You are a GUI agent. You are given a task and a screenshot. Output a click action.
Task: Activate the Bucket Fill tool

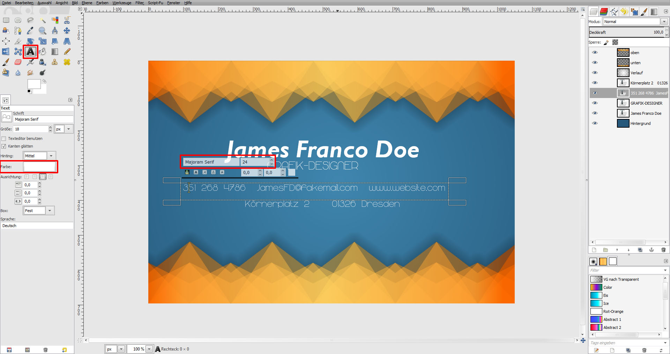pos(43,51)
